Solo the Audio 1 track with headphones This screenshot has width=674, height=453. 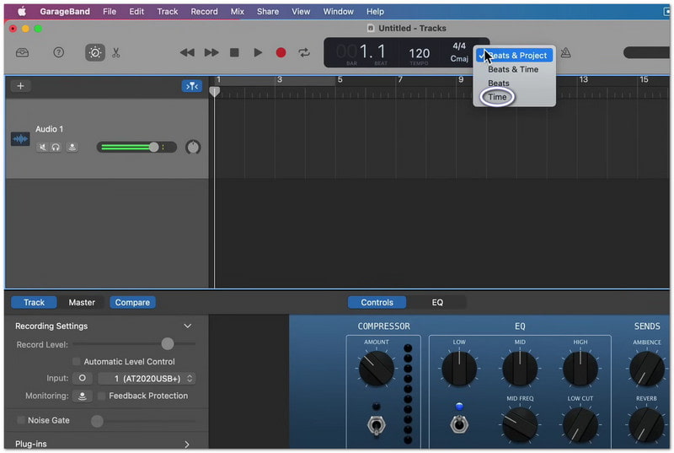click(56, 147)
